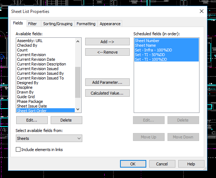Screen dimensions: 216x178
Task: Click the Help button
Action: 191,164
